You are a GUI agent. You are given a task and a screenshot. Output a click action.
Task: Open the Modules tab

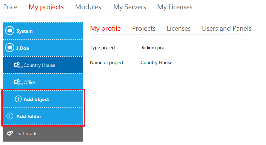pyautogui.click(x=88, y=7)
